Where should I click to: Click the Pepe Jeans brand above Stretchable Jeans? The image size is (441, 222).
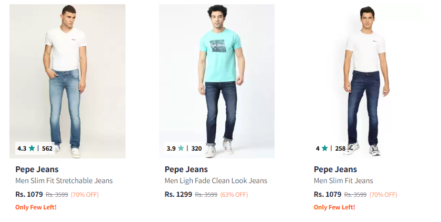click(37, 170)
